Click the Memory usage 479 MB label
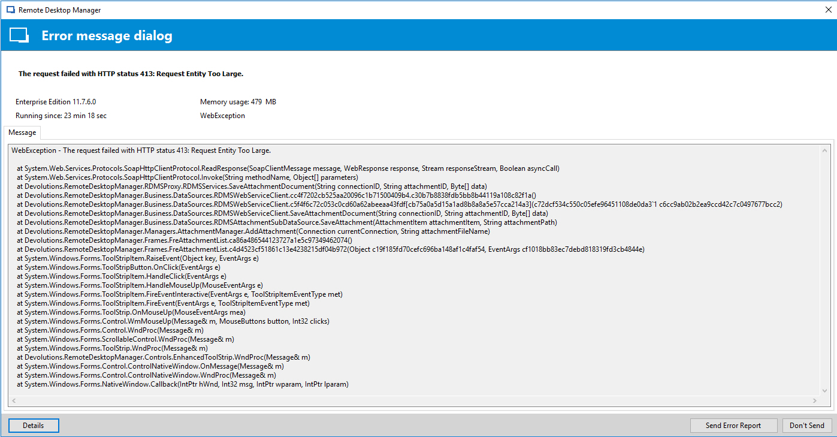 pyautogui.click(x=238, y=102)
